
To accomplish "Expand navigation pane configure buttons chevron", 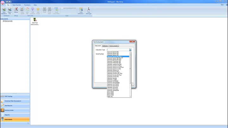I will tap(28, 123).
